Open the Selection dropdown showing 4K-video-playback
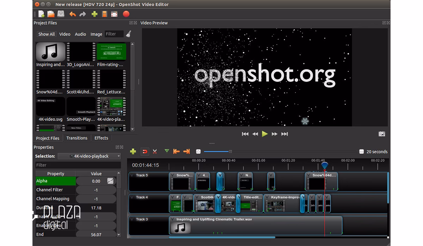The image size is (423, 246). [x=89, y=156]
